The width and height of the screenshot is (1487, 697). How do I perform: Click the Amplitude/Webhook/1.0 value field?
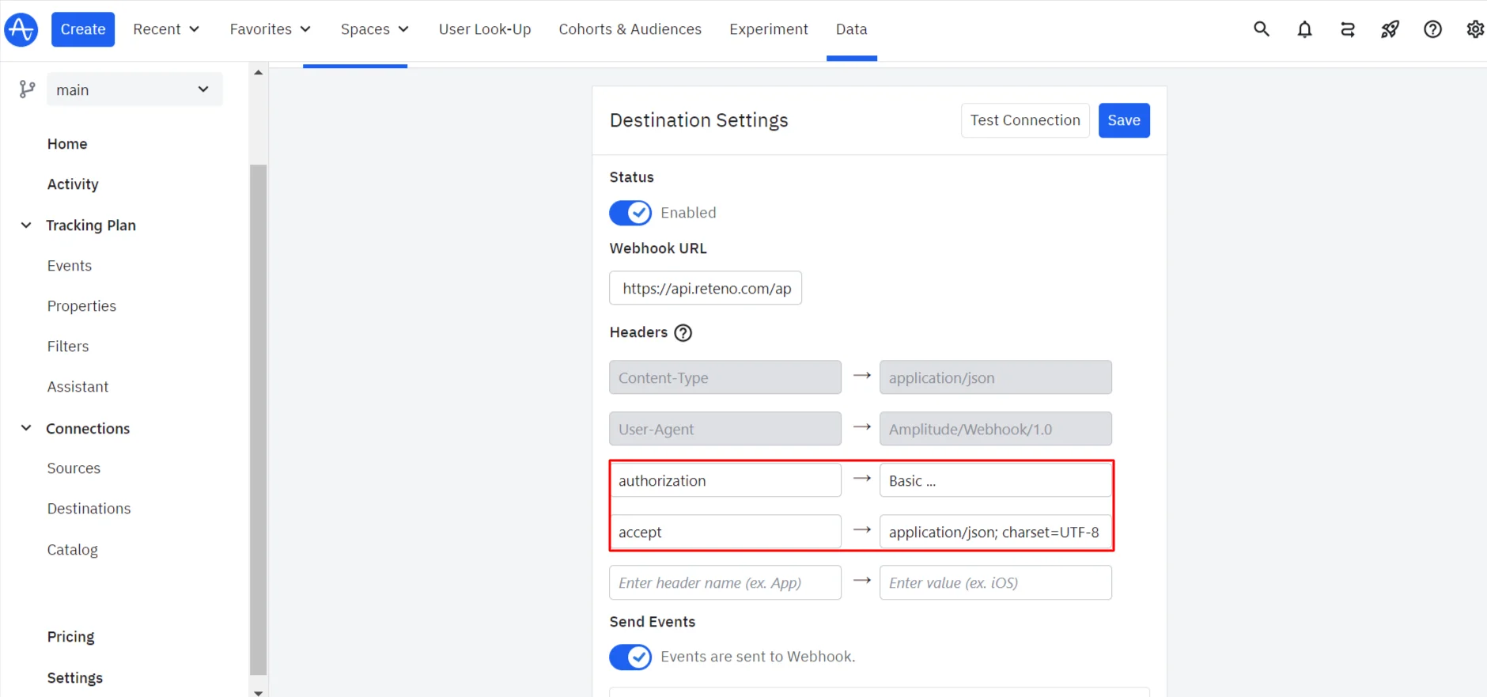tap(996, 429)
